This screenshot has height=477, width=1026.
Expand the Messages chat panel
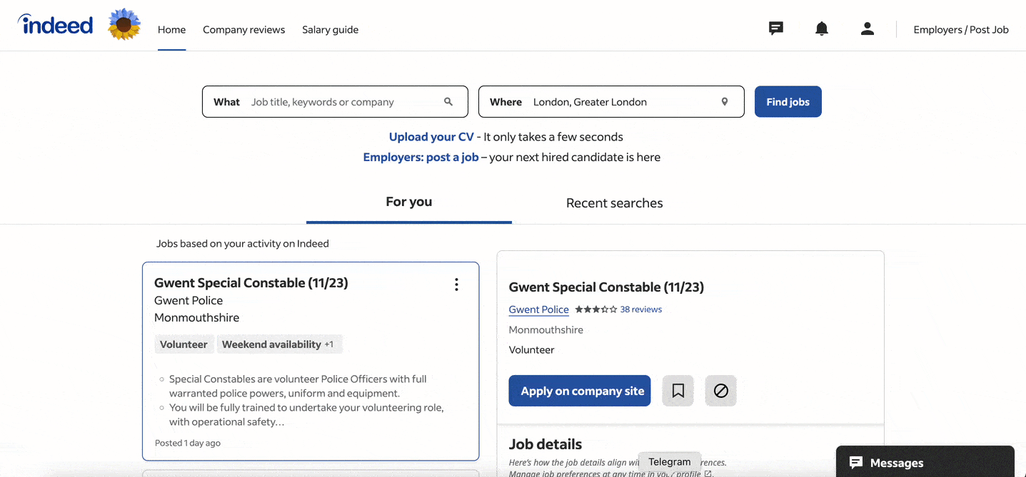tap(925, 462)
